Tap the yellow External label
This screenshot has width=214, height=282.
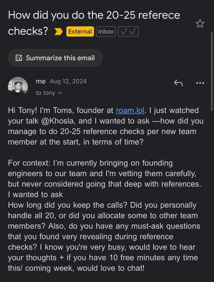(80, 32)
